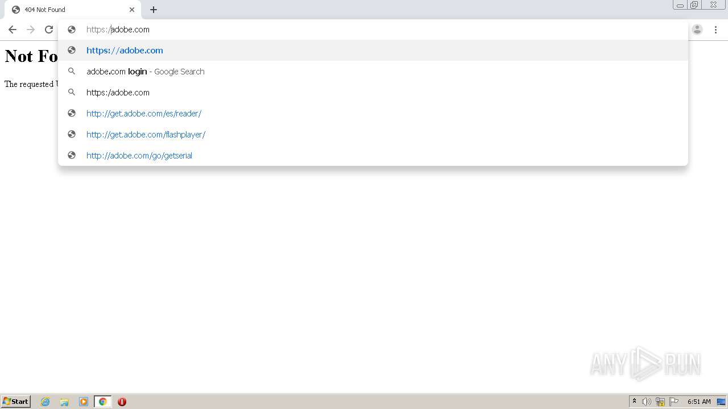Click the globe icon beside flashplayer suggestion
This screenshot has height=409, width=728.
pos(72,135)
